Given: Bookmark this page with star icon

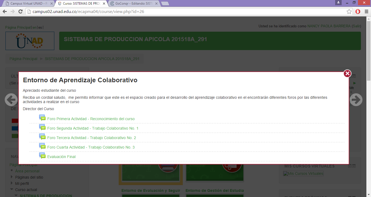Looking at the screenshot, I should click(349, 11).
